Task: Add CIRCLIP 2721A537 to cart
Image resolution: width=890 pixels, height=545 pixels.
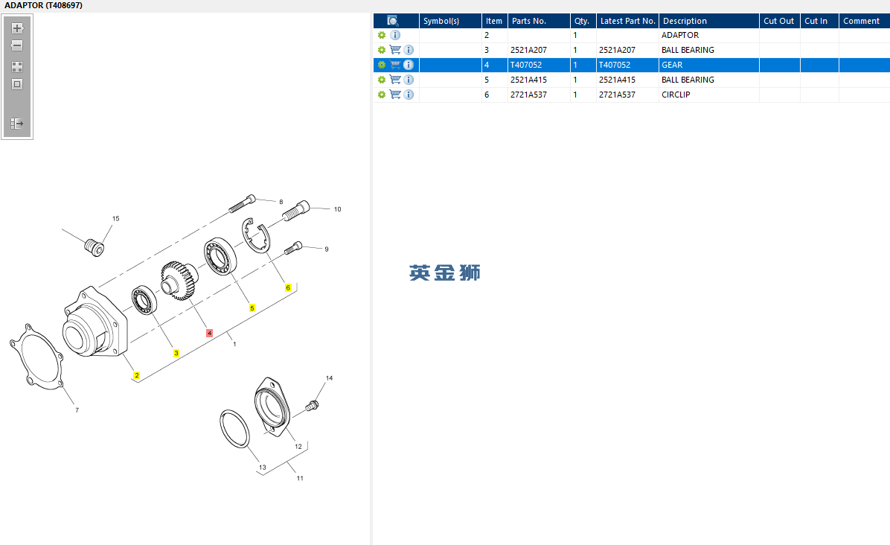Action: (x=395, y=95)
